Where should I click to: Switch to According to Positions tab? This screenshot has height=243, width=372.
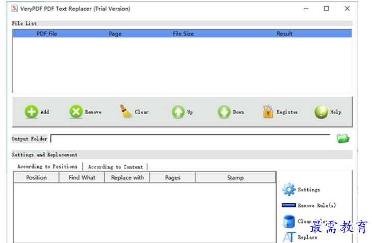[x=47, y=167]
